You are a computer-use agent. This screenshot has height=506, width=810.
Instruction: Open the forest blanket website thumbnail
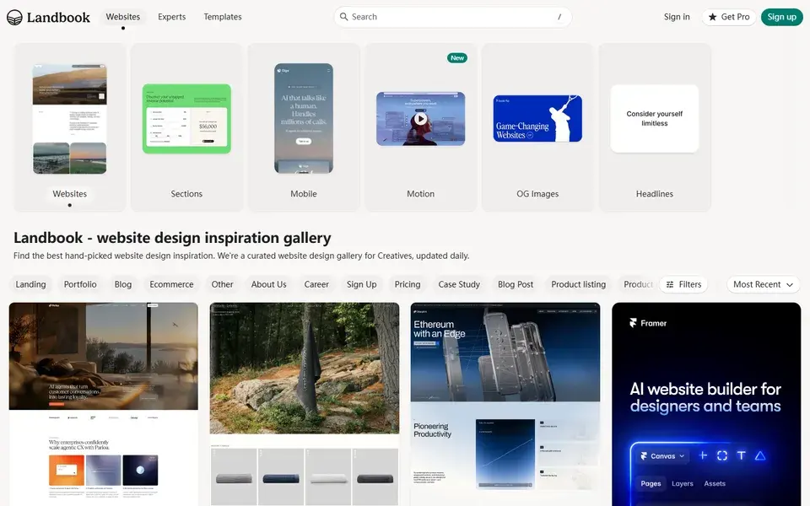click(x=305, y=404)
